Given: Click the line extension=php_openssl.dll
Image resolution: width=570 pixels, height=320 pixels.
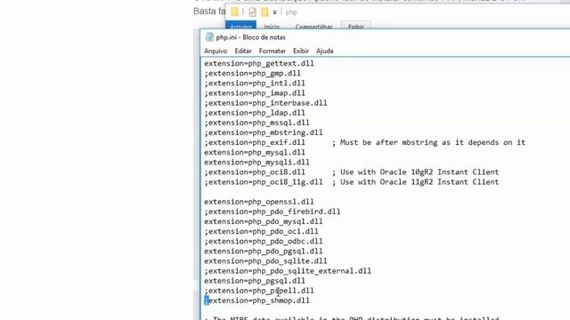Looking at the screenshot, I should 259,202.
